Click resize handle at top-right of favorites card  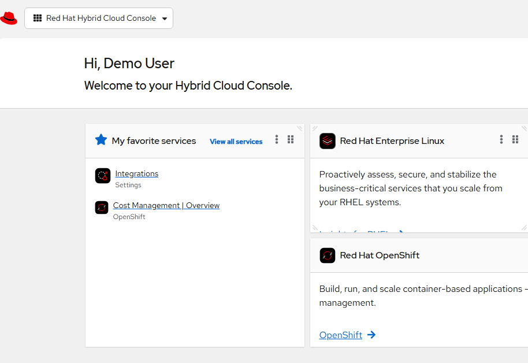[x=300, y=128]
